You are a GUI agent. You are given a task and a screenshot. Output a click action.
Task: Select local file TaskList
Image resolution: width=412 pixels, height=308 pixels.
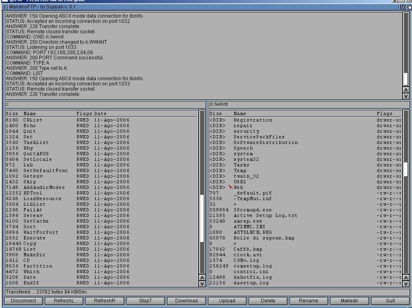click(x=101, y=143)
